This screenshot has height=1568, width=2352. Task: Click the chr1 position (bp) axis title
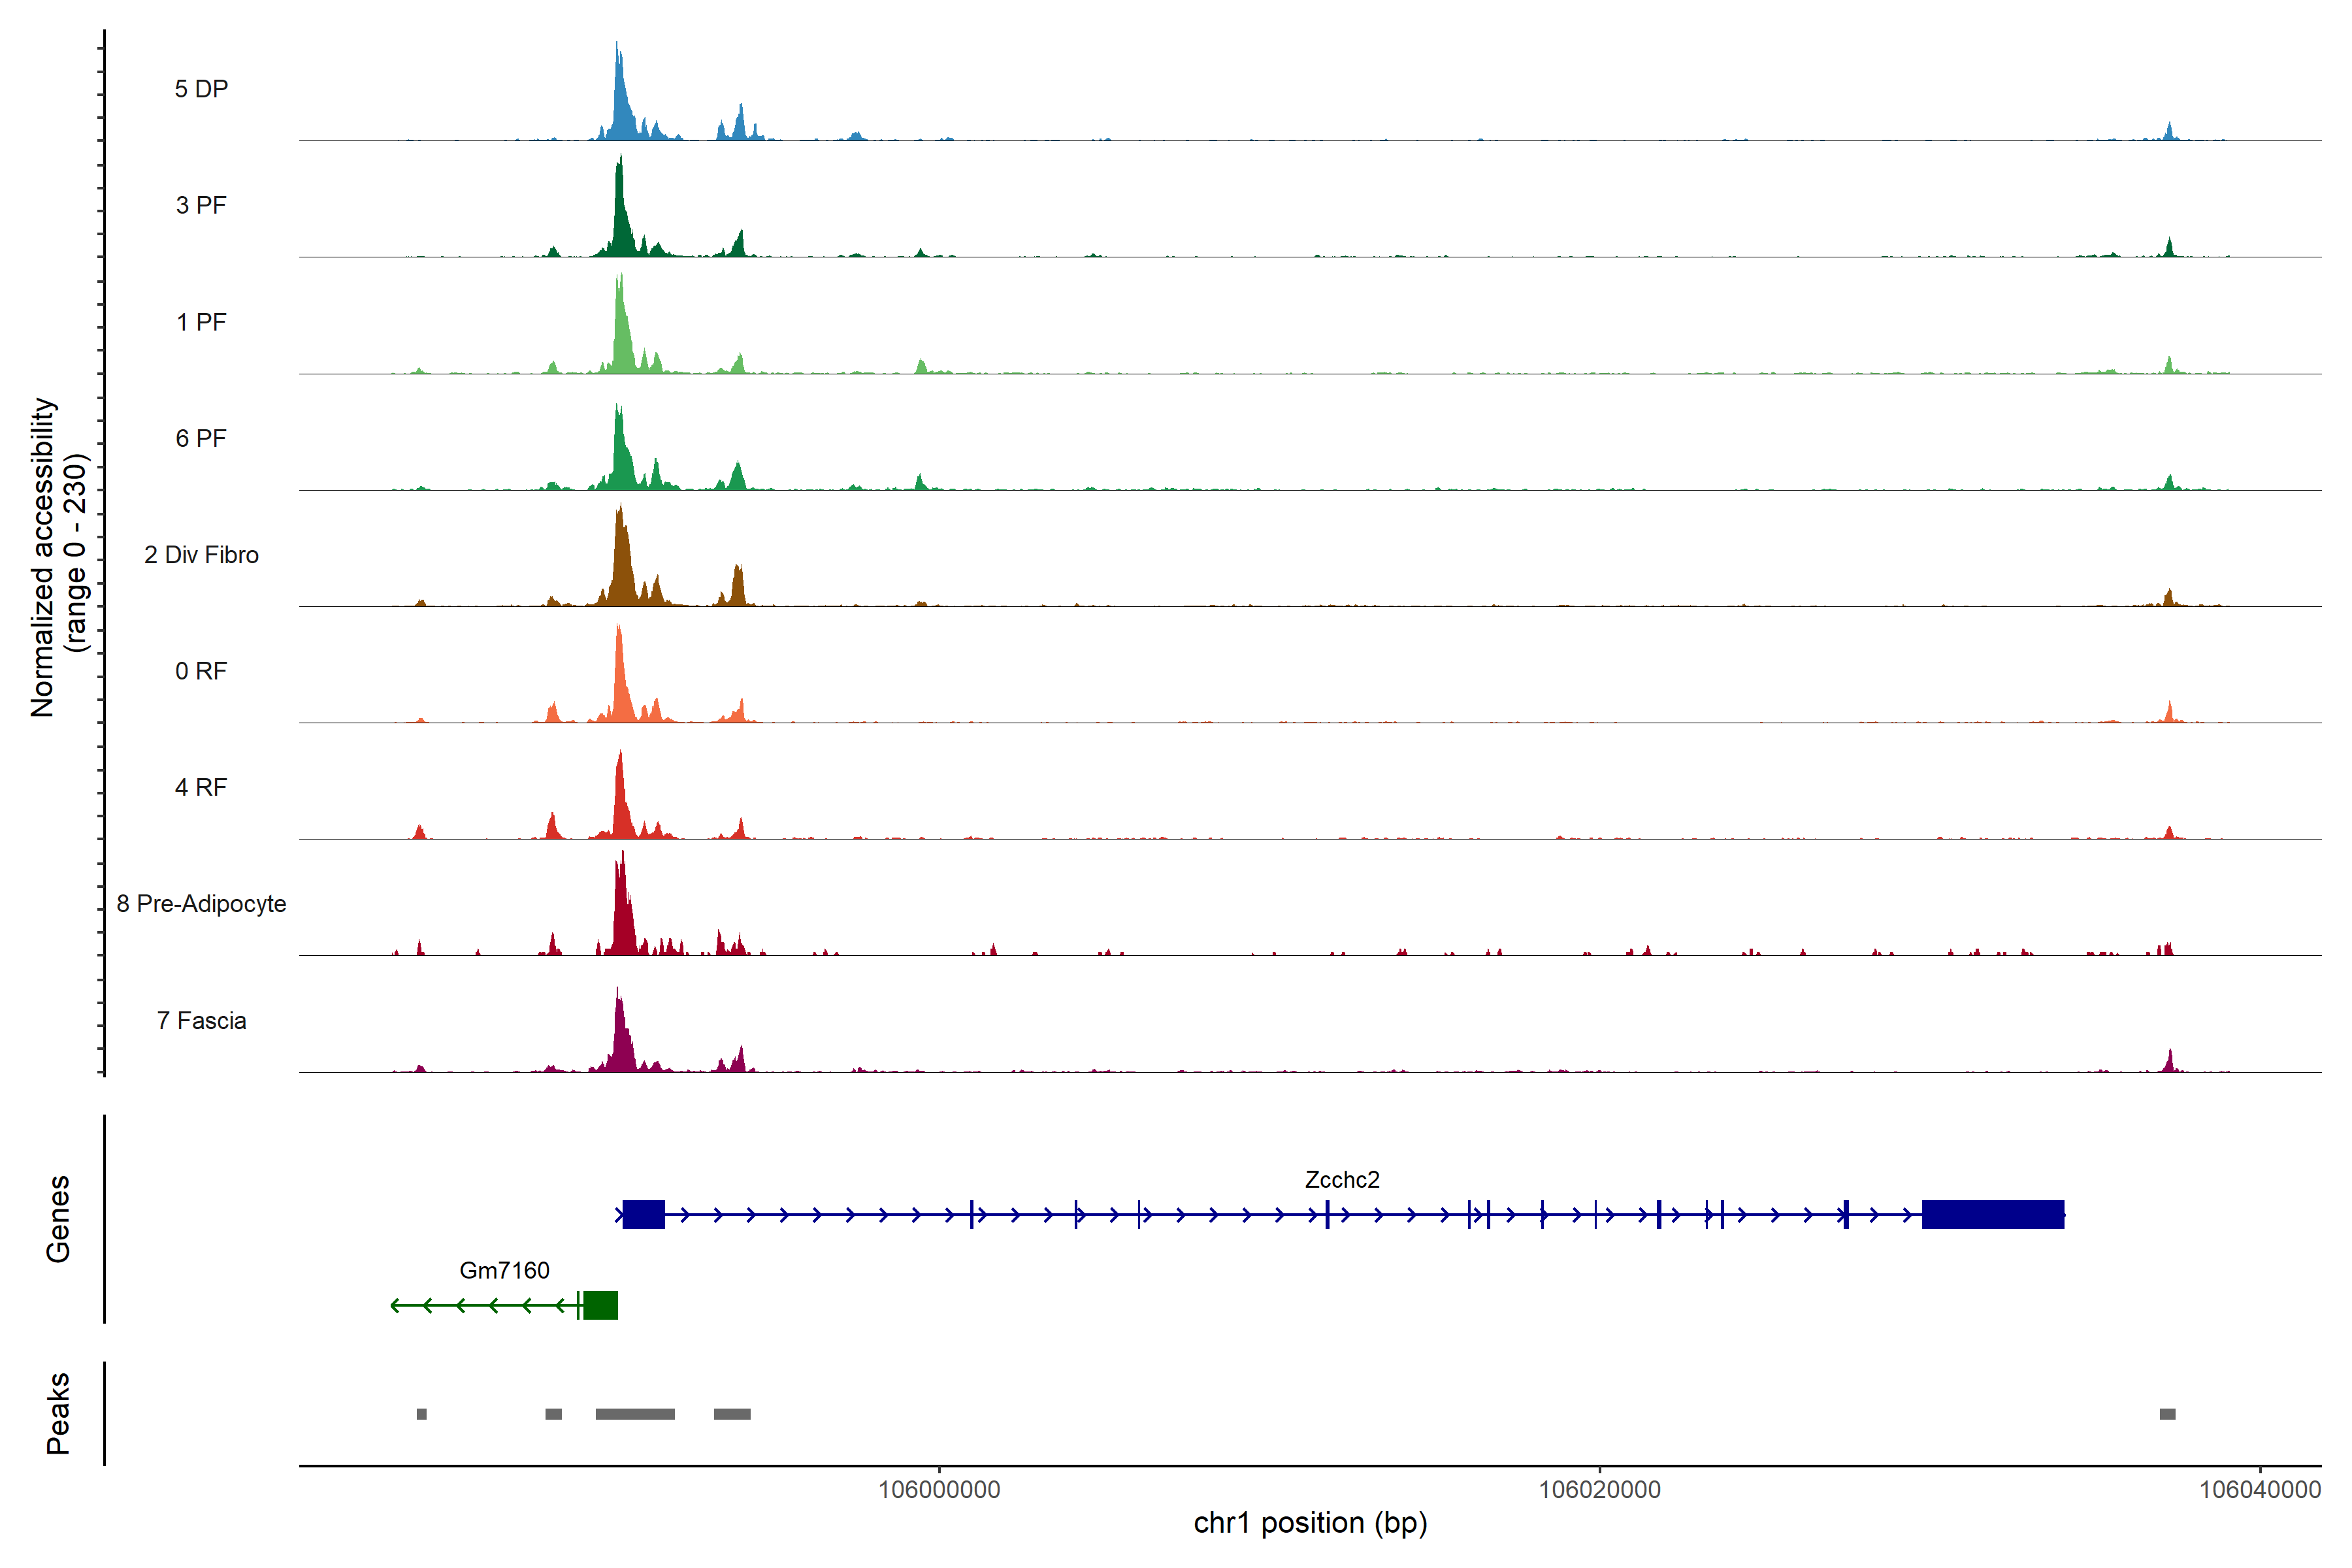coord(1310,1523)
